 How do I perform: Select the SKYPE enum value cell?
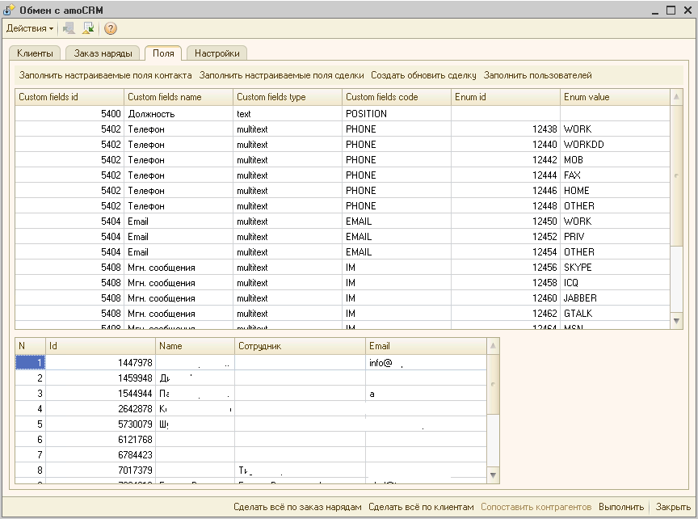615,268
